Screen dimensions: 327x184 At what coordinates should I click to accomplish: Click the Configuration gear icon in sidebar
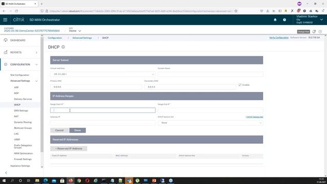6,64
